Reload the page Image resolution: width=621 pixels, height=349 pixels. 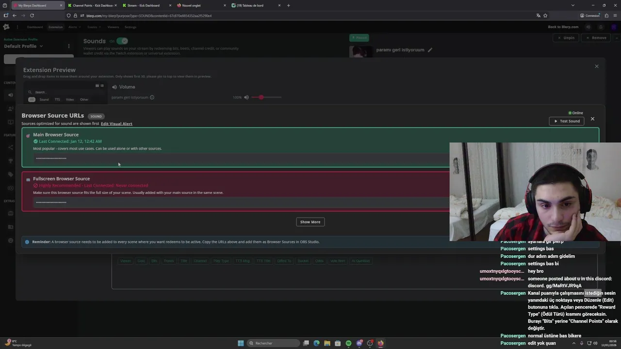pyautogui.click(x=32, y=16)
